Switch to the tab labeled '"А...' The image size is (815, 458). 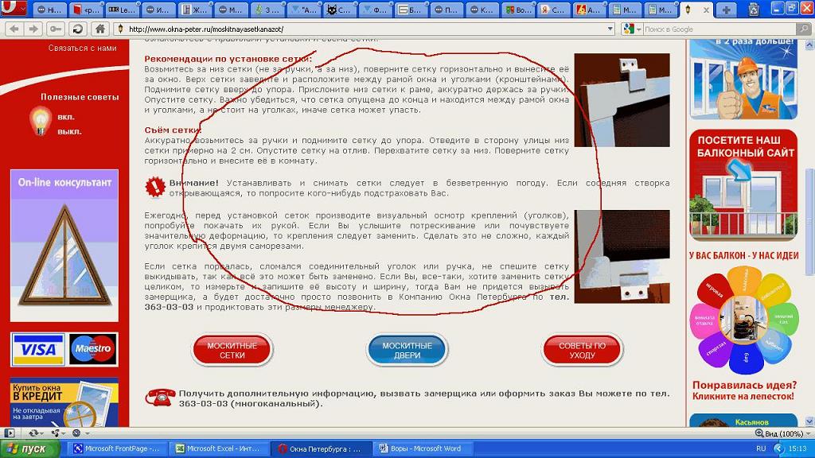point(302,10)
